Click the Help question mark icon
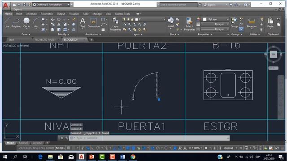The image size is (287, 161). tap(245, 4)
